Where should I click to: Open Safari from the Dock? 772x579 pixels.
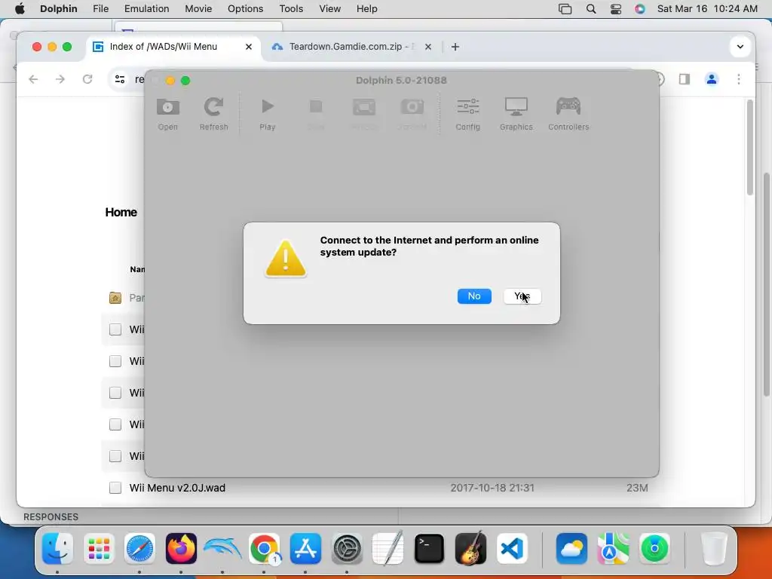tap(139, 549)
